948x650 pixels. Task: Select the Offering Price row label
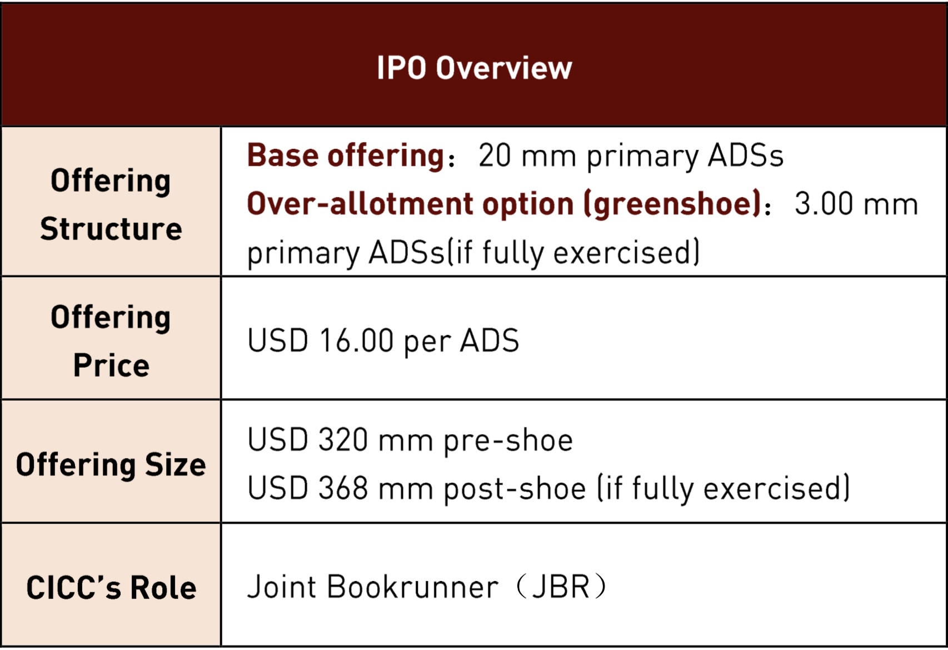point(111,341)
